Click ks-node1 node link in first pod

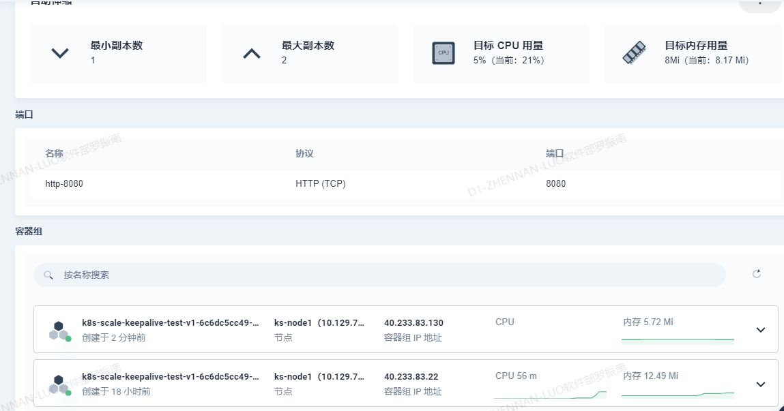pyautogui.click(x=319, y=322)
